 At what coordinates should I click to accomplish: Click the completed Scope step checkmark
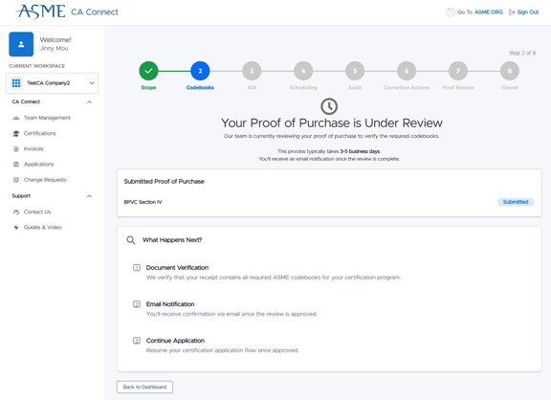tap(148, 71)
